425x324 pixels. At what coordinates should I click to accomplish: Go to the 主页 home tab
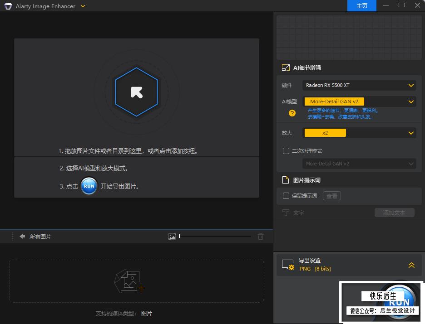pos(361,6)
